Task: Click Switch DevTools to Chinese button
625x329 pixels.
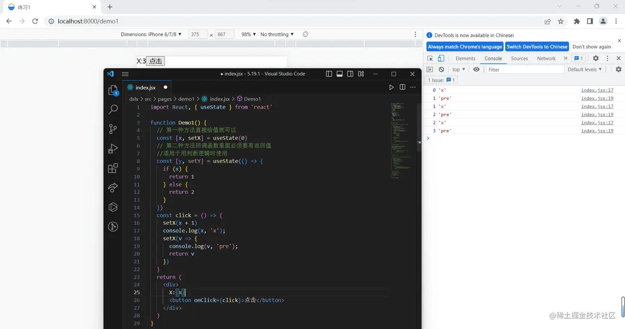Action: [537, 47]
